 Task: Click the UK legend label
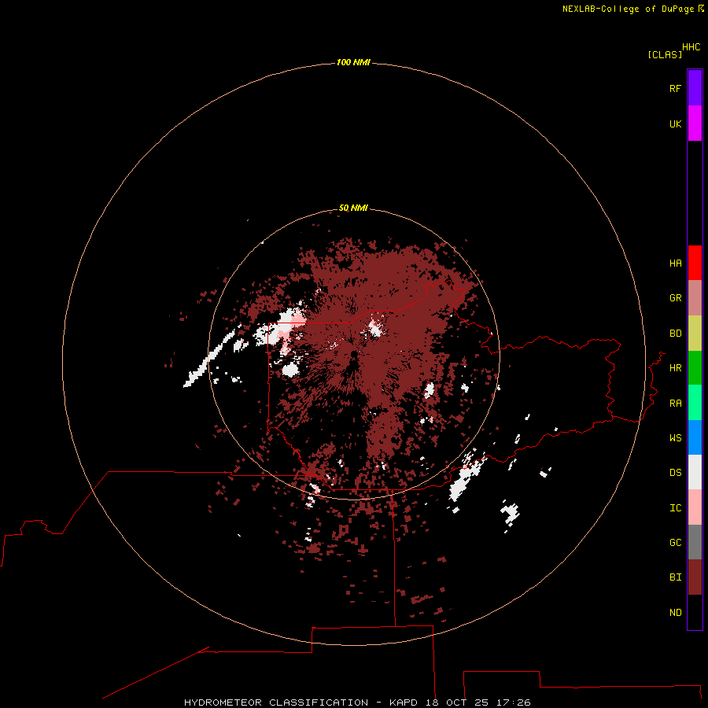(x=676, y=124)
